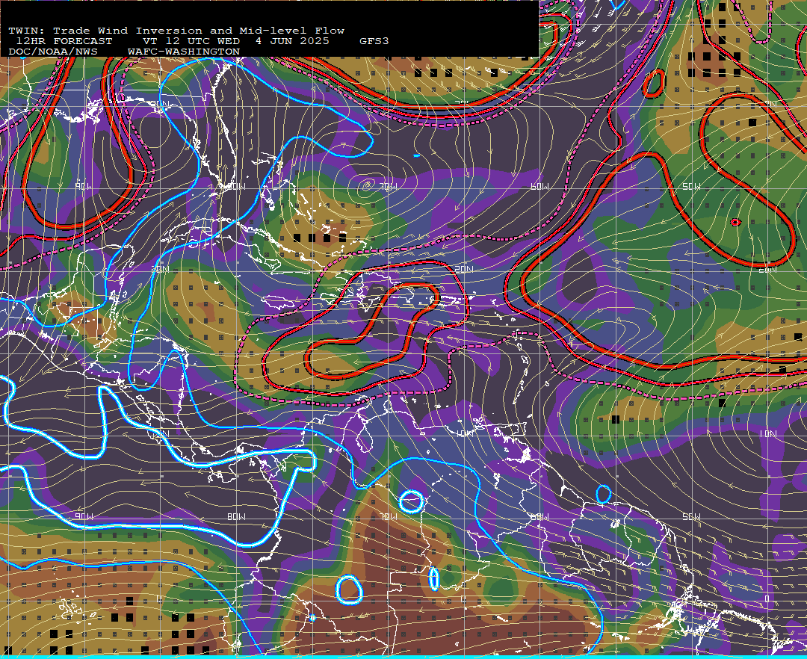The image size is (807, 659).
Task: Select the "DOC/NOAA/NWS" text in the header
Action: coord(53,52)
